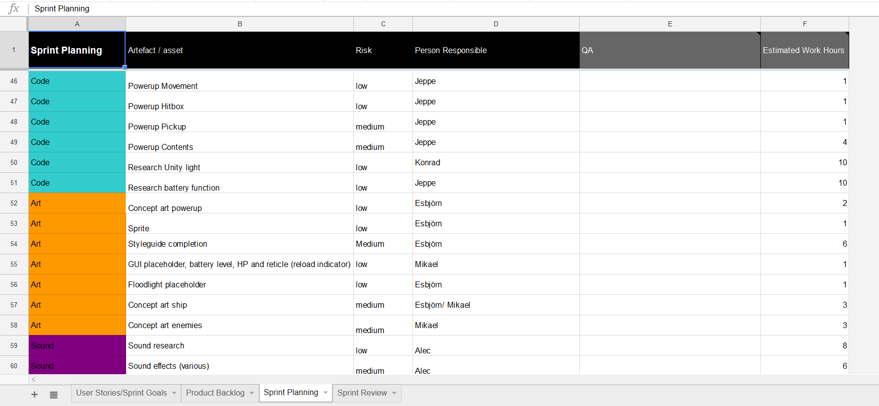Open Sprint Review tab dropdown arrow
Screen dimensions: 879x406
(x=394, y=393)
